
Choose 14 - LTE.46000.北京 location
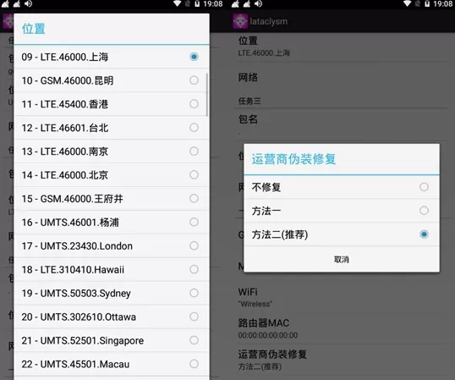(112, 175)
